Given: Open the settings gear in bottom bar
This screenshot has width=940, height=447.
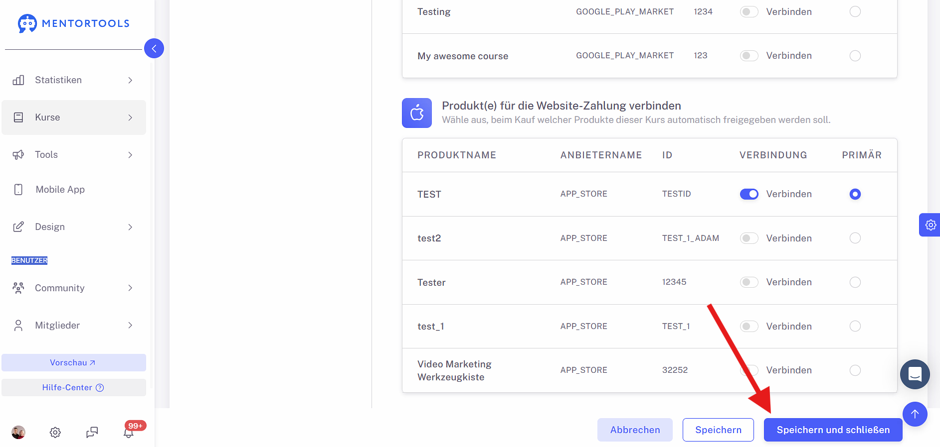Looking at the screenshot, I should pyautogui.click(x=55, y=432).
